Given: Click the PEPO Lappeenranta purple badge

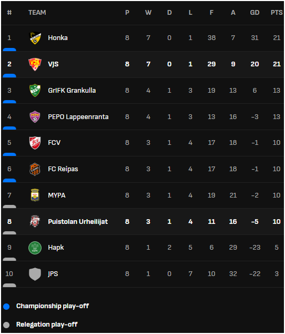Looking at the screenshot, I should coord(35,117).
